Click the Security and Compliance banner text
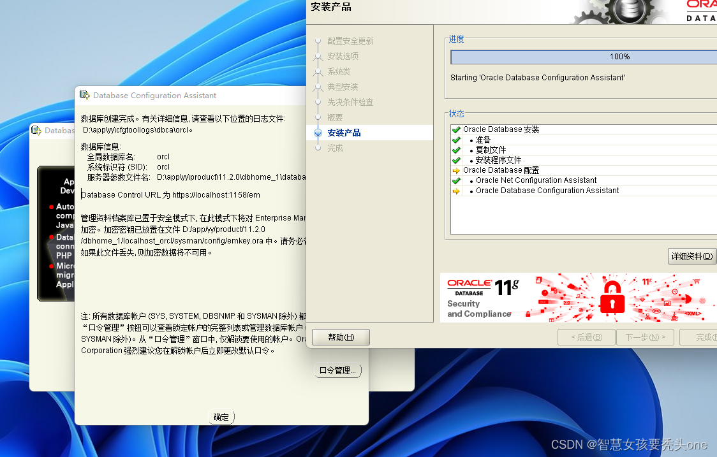This screenshot has height=457, width=717. point(479,309)
